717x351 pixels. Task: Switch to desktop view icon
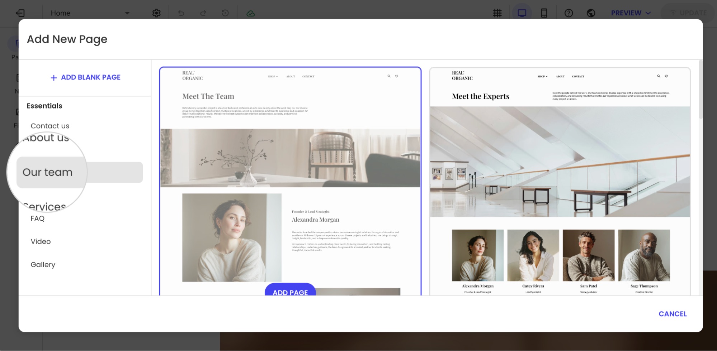pyautogui.click(x=522, y=13)
